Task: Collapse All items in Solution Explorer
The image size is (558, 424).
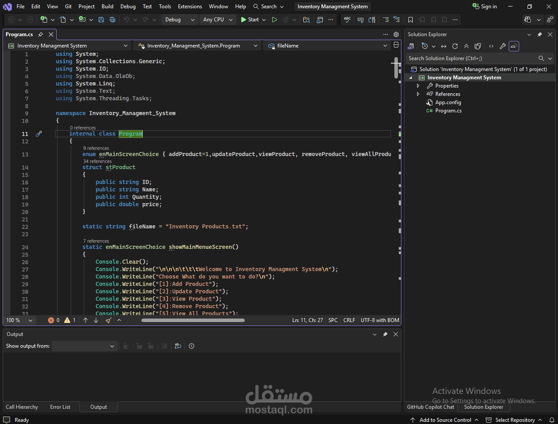Action: pyautogui.click(x=466, y=46)
